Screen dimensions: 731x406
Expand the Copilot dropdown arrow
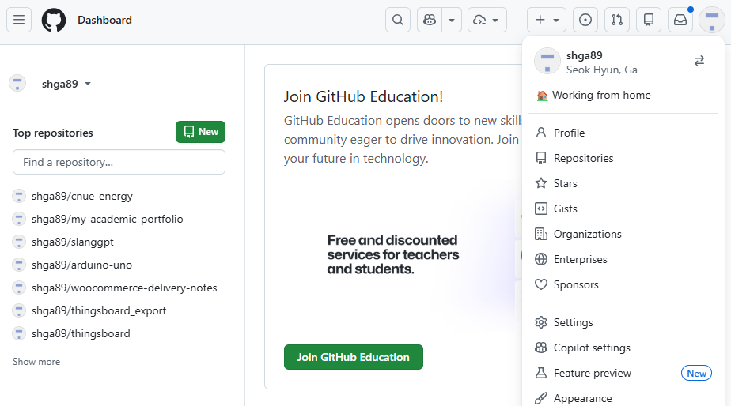pyautogui.click(x=452, y=20)
